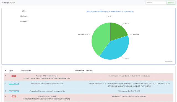The image size is (177, 102).
Task: Click the INFORMATIVE badge on row 2
Action: tap(14, 84)
